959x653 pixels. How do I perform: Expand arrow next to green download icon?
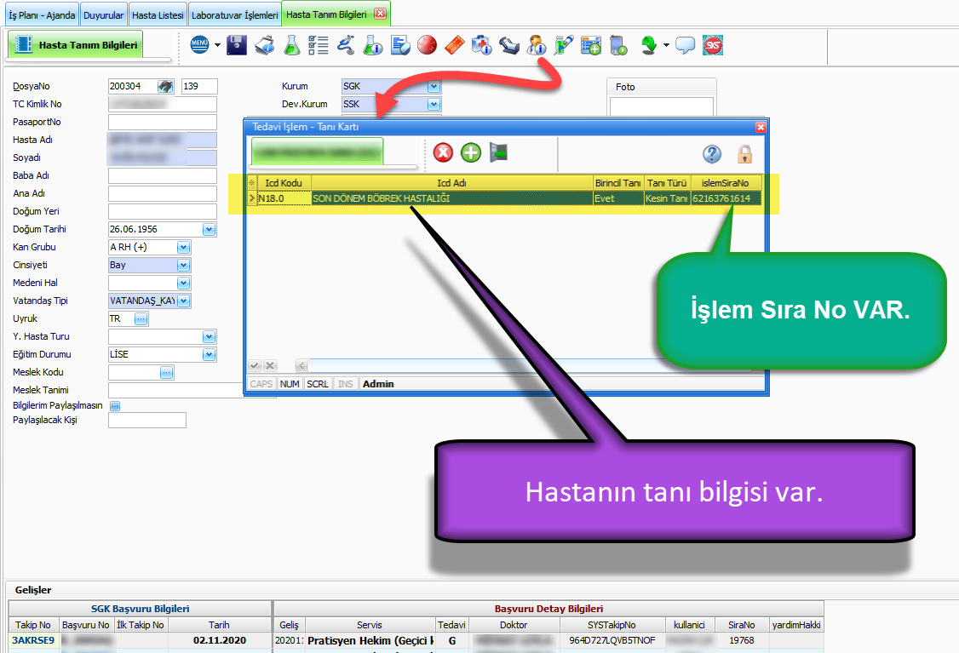(666, 45)
